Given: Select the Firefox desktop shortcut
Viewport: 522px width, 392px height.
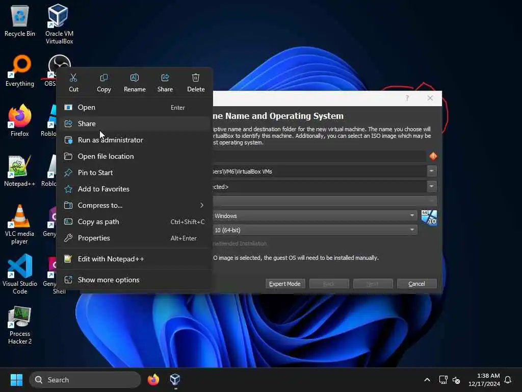Looking at the screenshot, I should tap(20, 120).
